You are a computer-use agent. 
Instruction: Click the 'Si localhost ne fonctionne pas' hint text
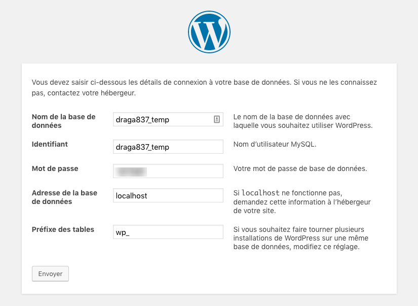tap(302, 201)
